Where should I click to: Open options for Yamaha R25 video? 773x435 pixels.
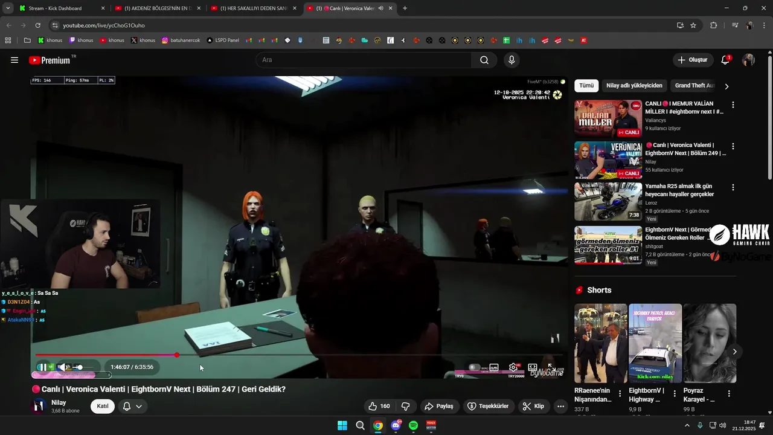tap(733, 187)
